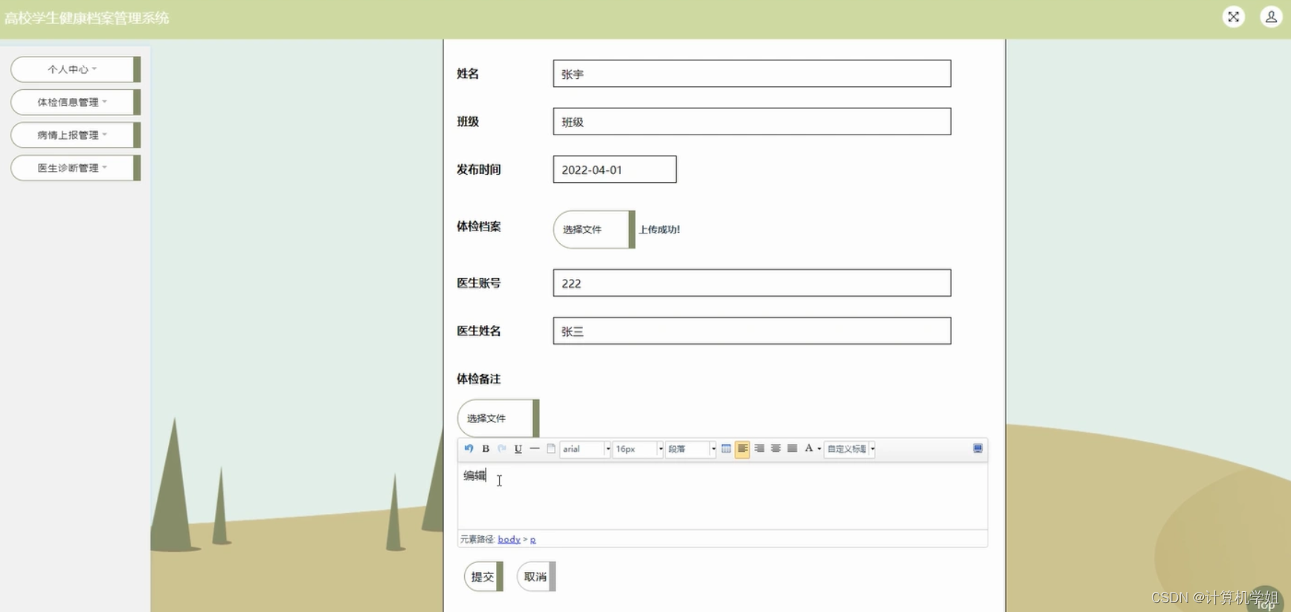
Task: Click the 上传成功! upload status text
Action: (660, 230)
